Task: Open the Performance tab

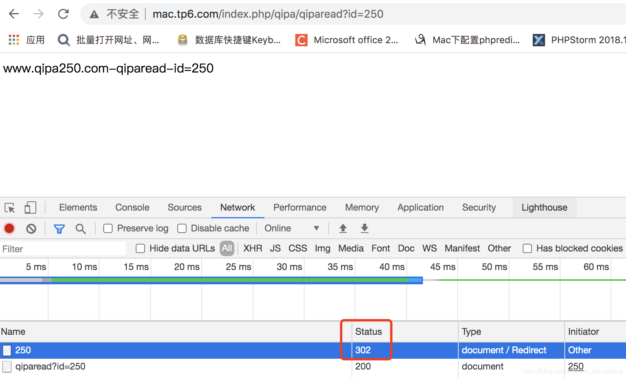Action: pos(300,208)
